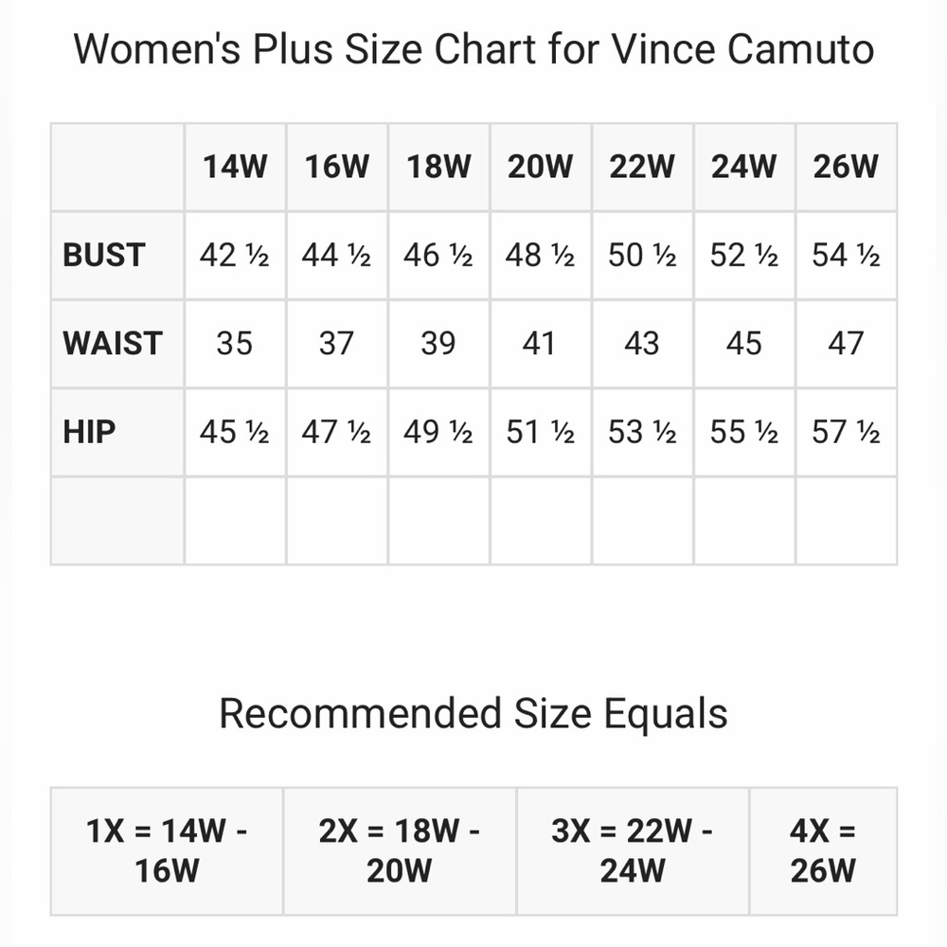This screenshot has width=947, height=947.
Task: Select the 4X = 26W cell
Action: coord(822,850)
